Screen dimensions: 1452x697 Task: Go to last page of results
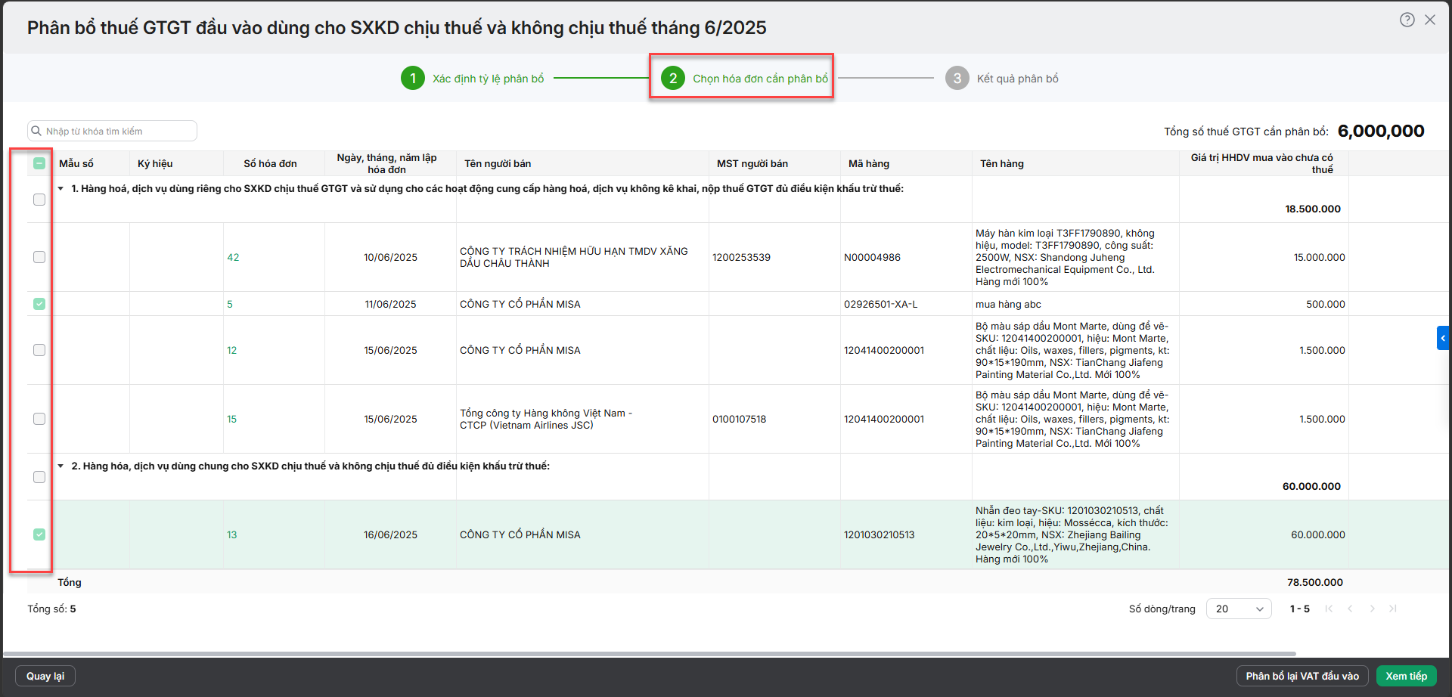click(1393, 609)
